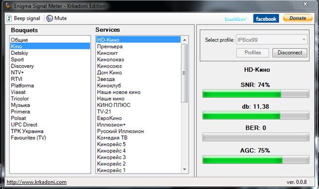Image resolution: width=319 pixels, height=189 pixels.
Task: Select the Кинорейс 1 service
Action: click(139, 170)
